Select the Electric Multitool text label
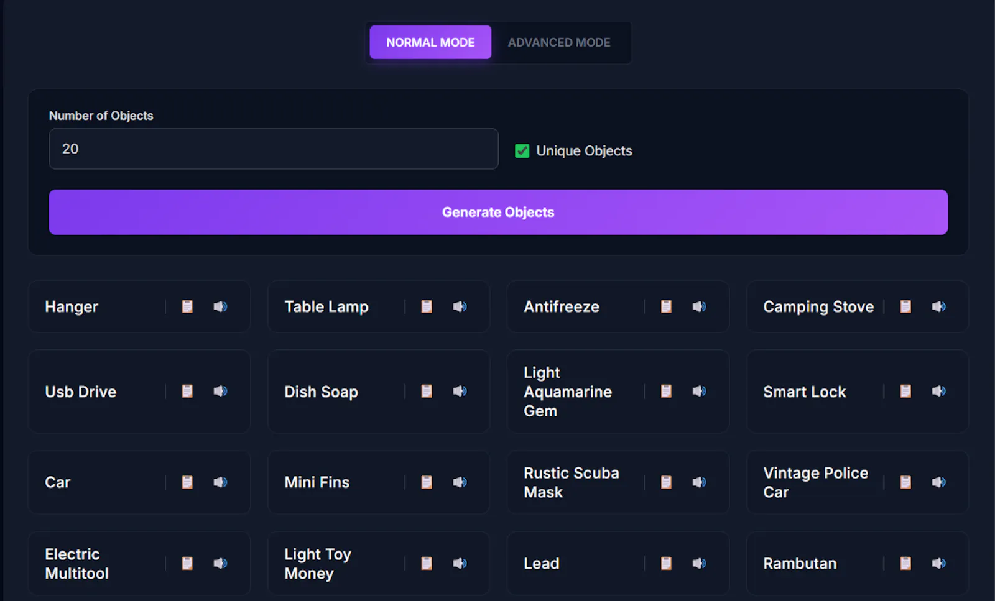995x601 pixels. pyautogui.click(x=76, y=564)
